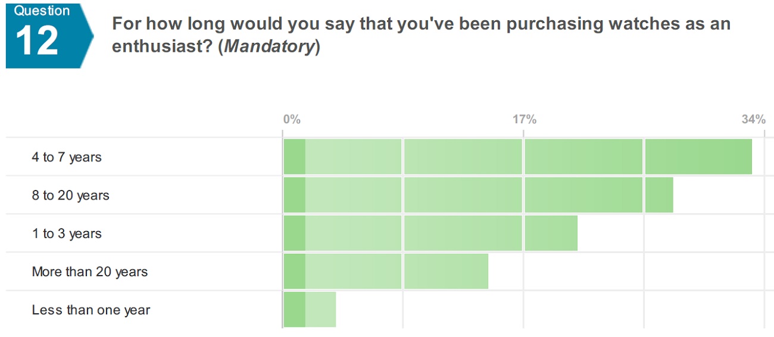The image size is (774, 337).
Task: Select the "4 to 7 years" row label
Action: pyautogui.click(x=67, y=157)
